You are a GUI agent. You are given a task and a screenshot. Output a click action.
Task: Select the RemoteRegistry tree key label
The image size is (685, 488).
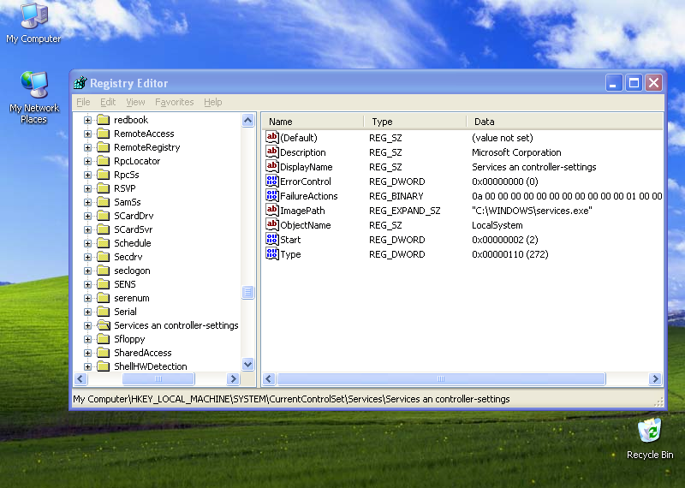pos(146,147)
